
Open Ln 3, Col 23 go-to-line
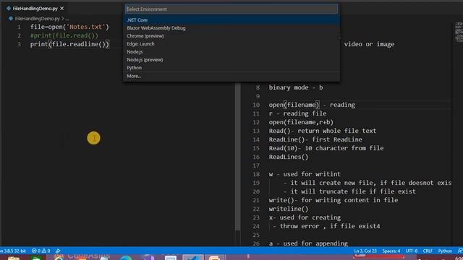coord(365,251)
